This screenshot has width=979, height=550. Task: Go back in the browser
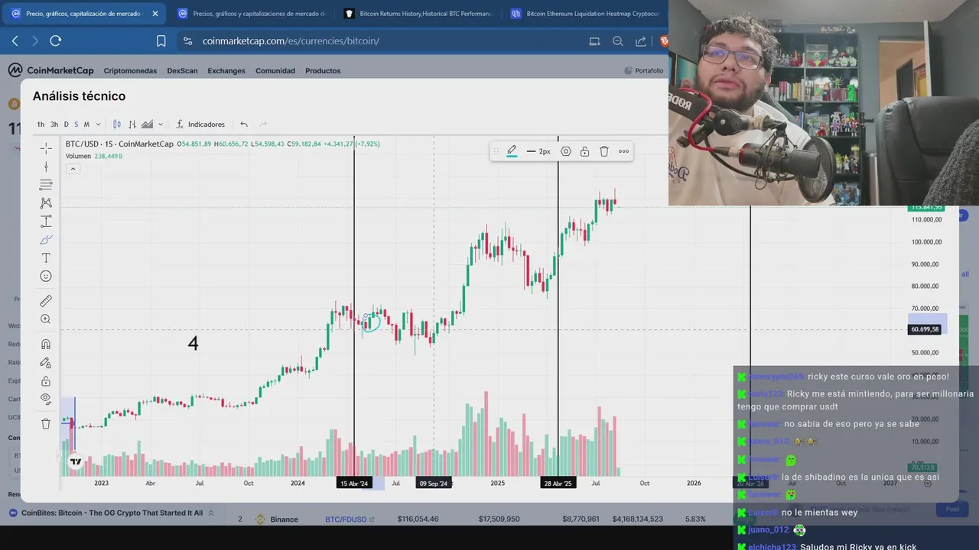point(15,41)
